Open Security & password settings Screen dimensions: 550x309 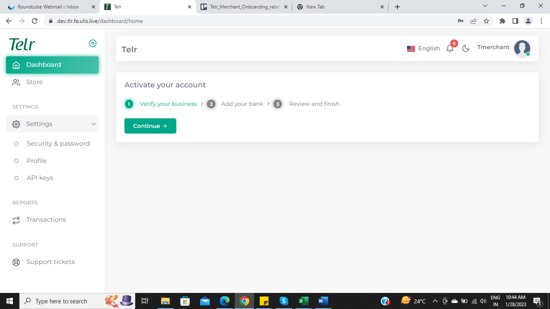point(58,144)
